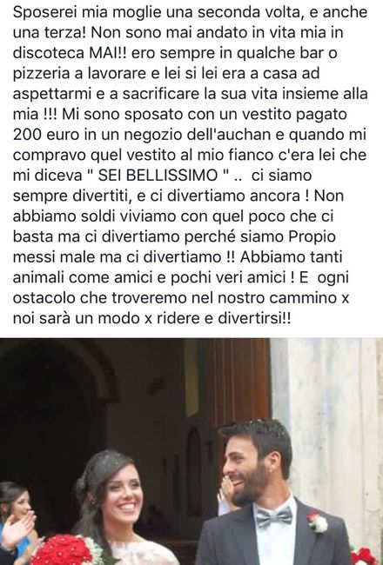The width and height of the screenshot is (383, 565).
Task: Tap the groom's grey bow tie in photo
Action: [x=273, y=516]
